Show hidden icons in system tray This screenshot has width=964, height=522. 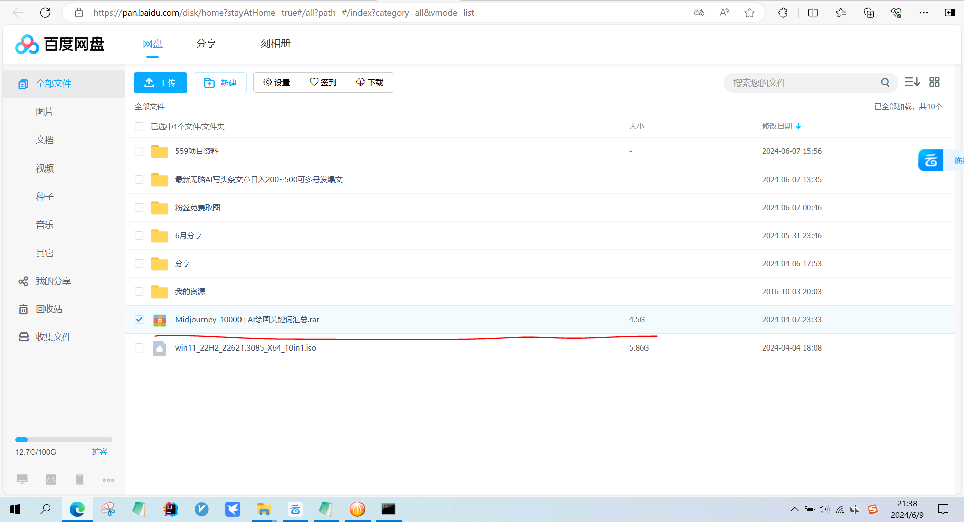pyautogui.click(x=794, y=510)
